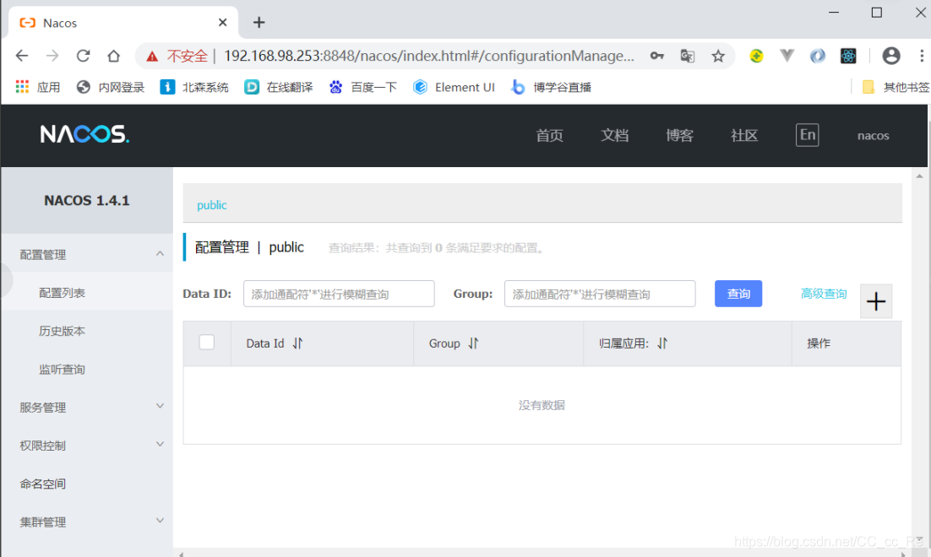Open 高级查询 advanced search link

823,293
